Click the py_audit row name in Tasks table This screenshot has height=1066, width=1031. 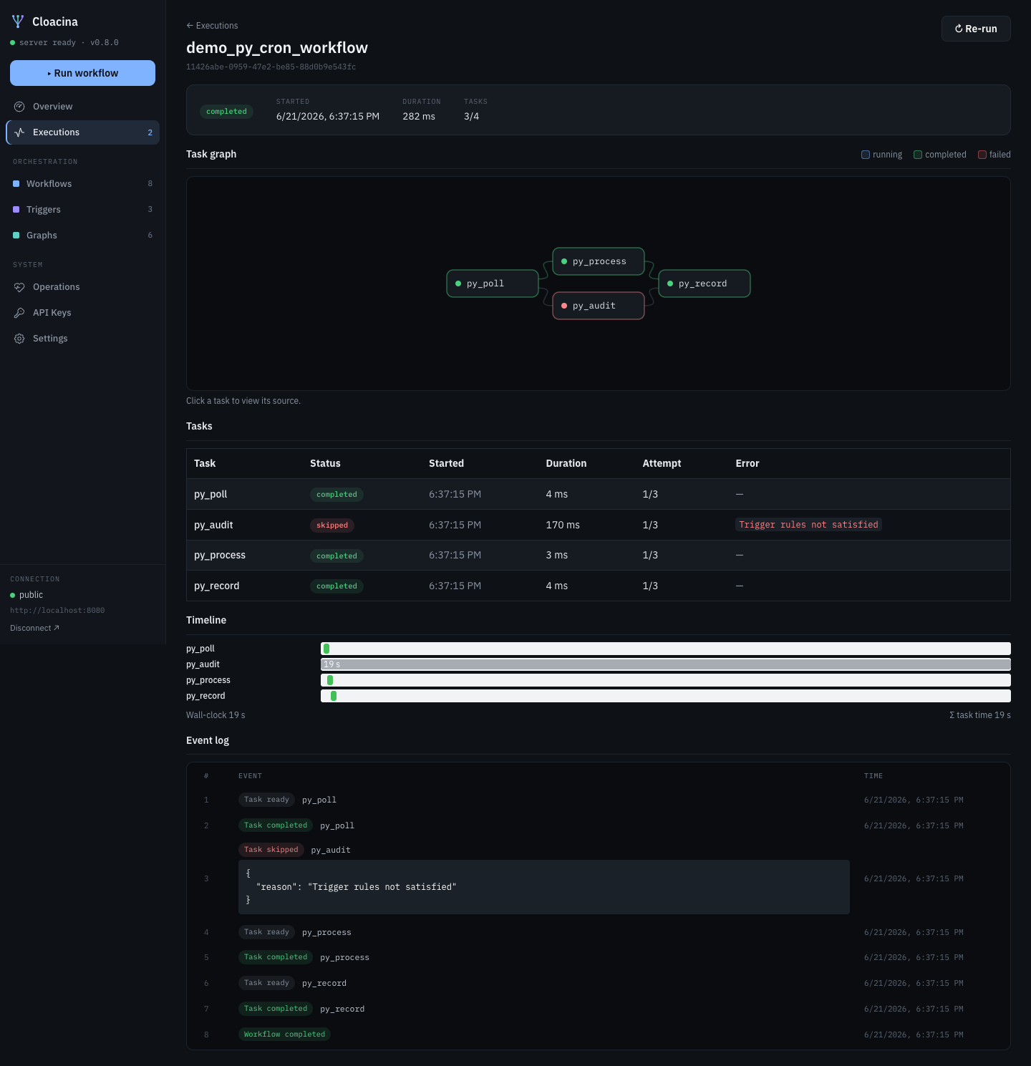213,525
